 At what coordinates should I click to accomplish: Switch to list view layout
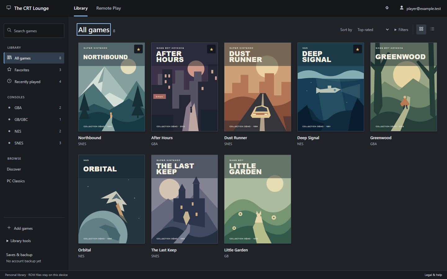(432, 29)
